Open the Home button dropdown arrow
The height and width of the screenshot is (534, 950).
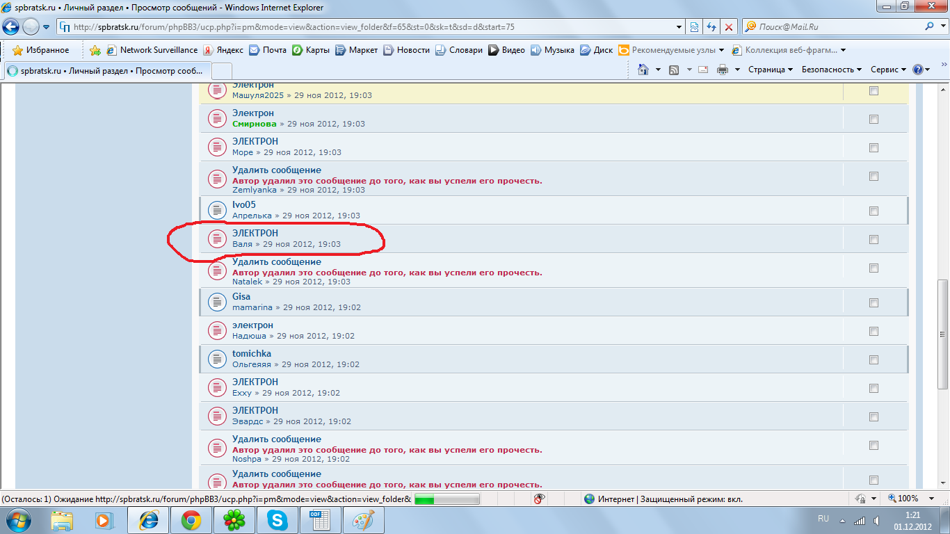[658, 70]
